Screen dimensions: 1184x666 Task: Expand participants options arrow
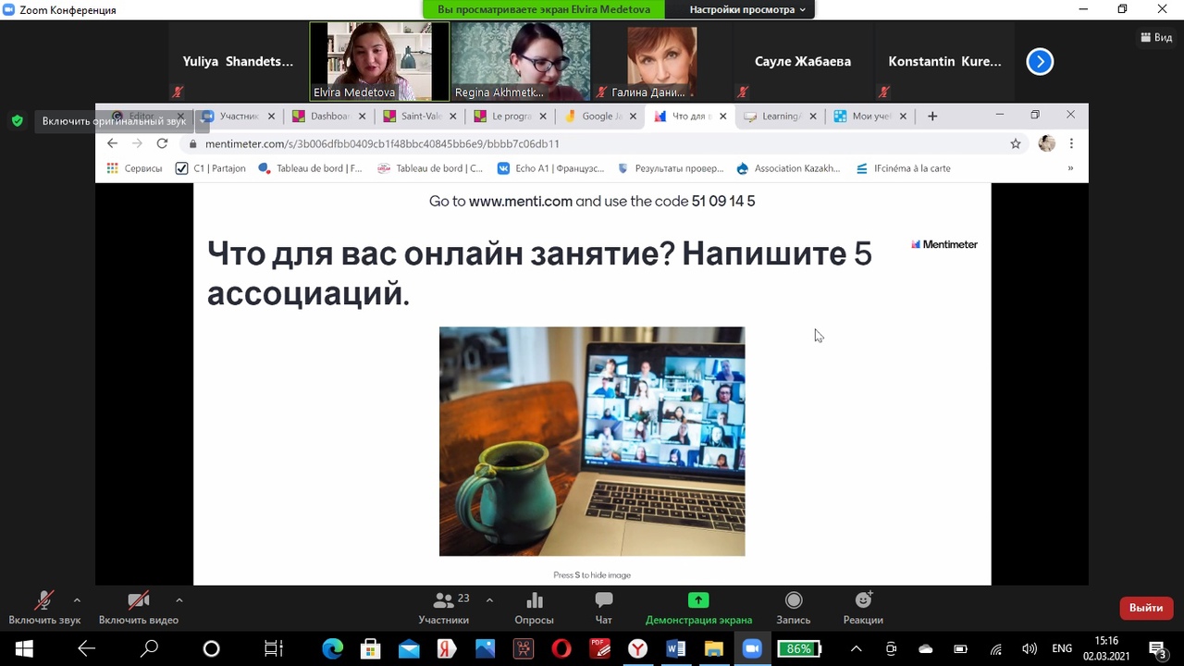pos(489,599)
